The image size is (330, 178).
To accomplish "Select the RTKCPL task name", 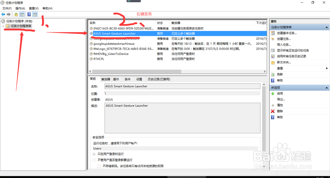I will pos(99,59).
